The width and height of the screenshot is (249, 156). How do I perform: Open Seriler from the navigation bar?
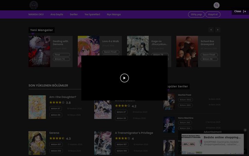[x=74, y=14]
